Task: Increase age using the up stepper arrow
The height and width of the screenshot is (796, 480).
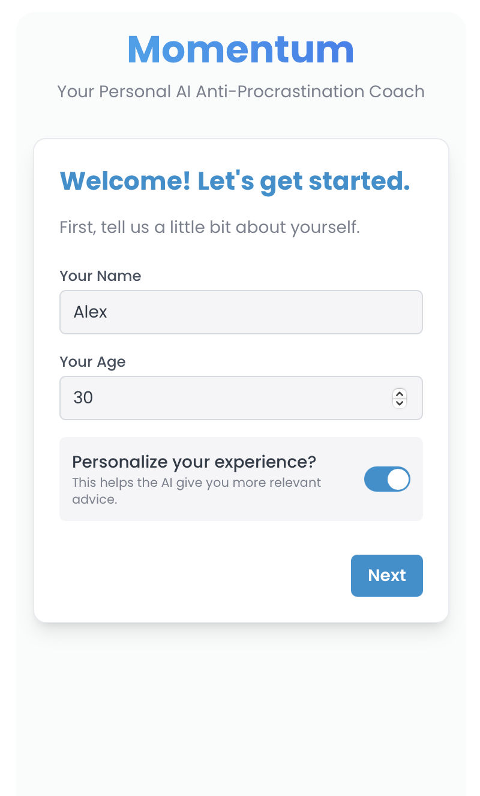Action: [400, 394]
